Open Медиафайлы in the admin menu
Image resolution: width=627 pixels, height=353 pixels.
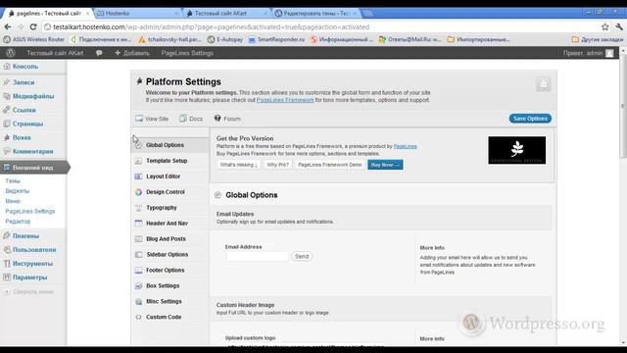coord(32,96)
